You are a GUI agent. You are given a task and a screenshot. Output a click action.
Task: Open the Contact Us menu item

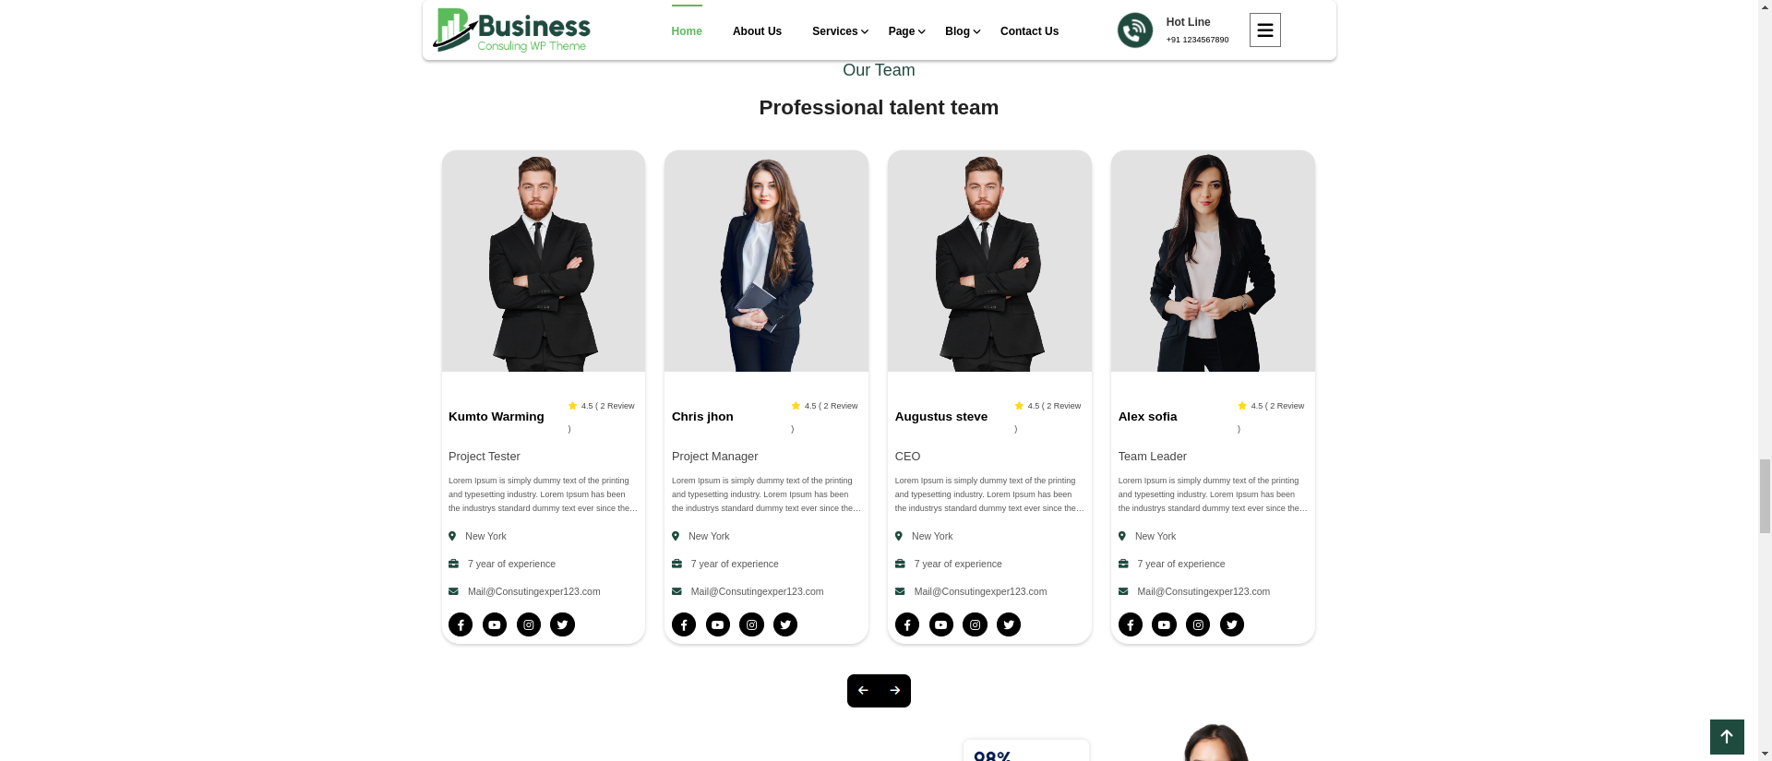pos(1029,31)
